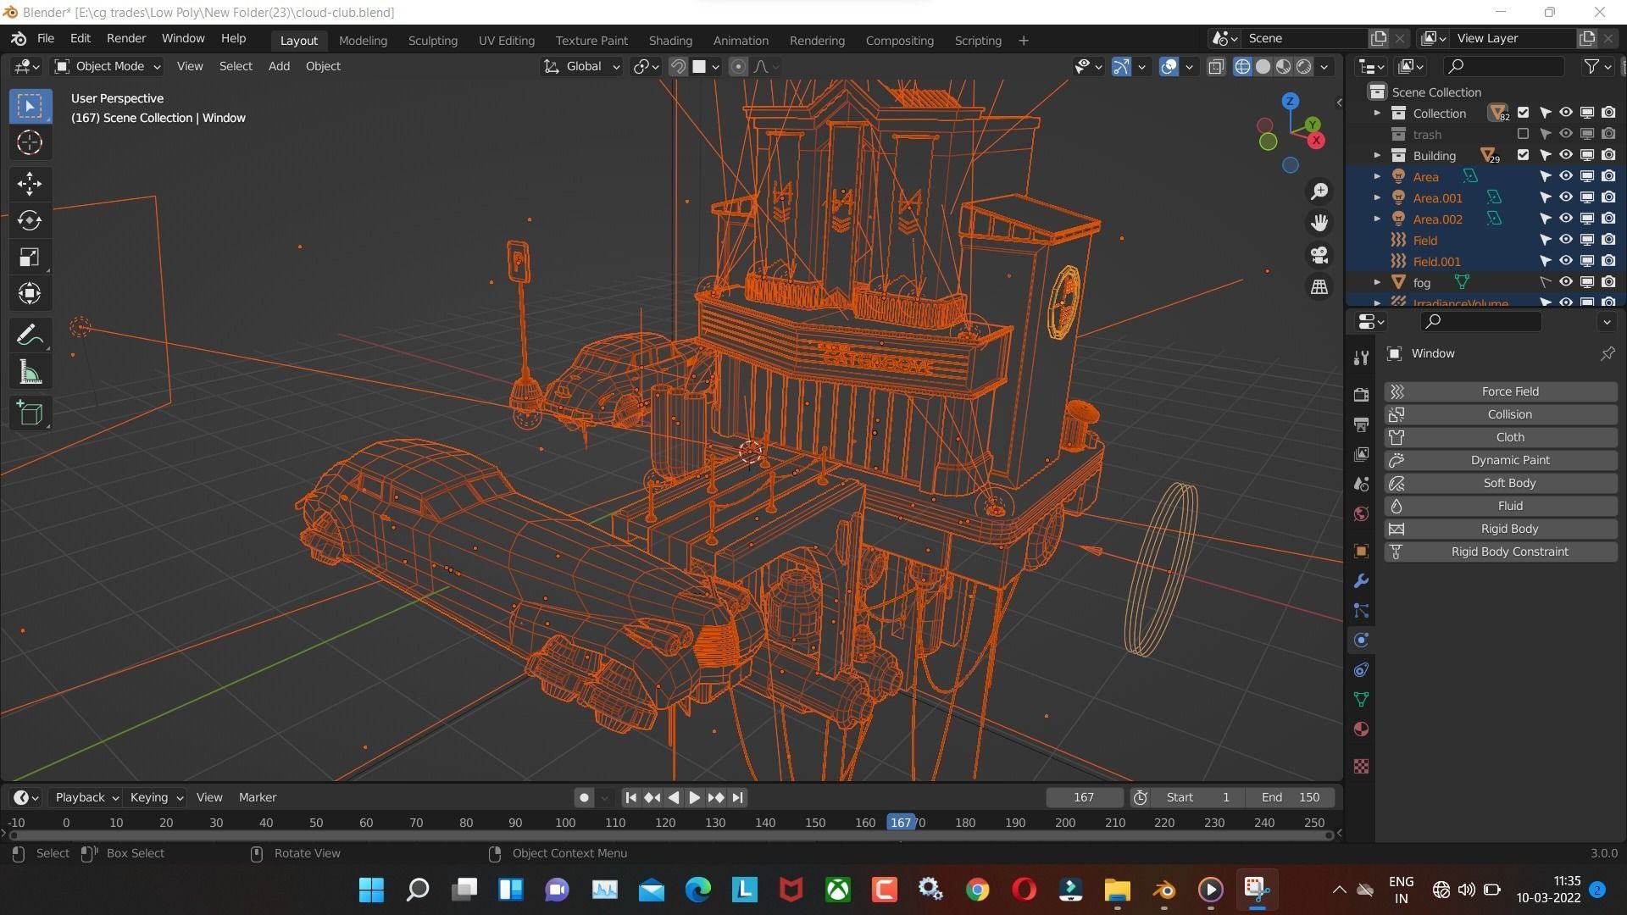Click the zoom view magnifier icon
This screenshot has height=915, width=1627.
tap(1319, 191)
